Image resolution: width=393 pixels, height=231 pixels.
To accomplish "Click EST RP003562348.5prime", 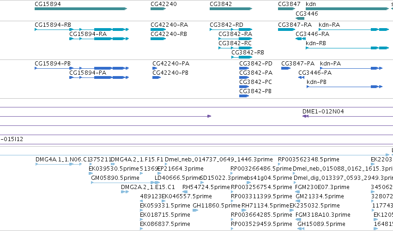I will pyautogui.click(x=308, y=160).
